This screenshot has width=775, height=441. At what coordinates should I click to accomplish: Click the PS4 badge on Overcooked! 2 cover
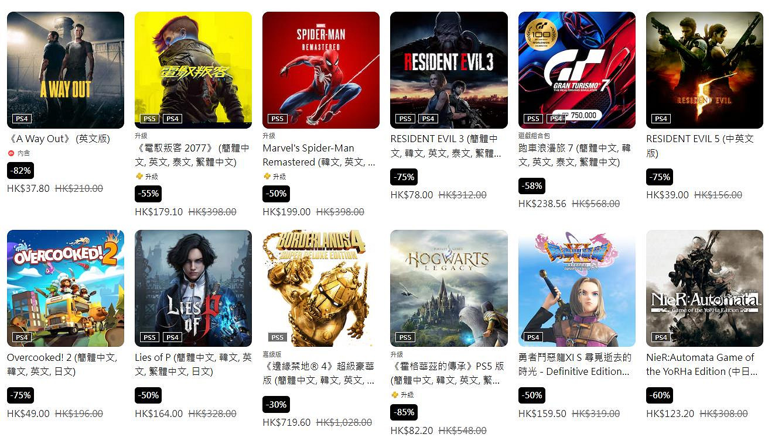tap(22, 337)
